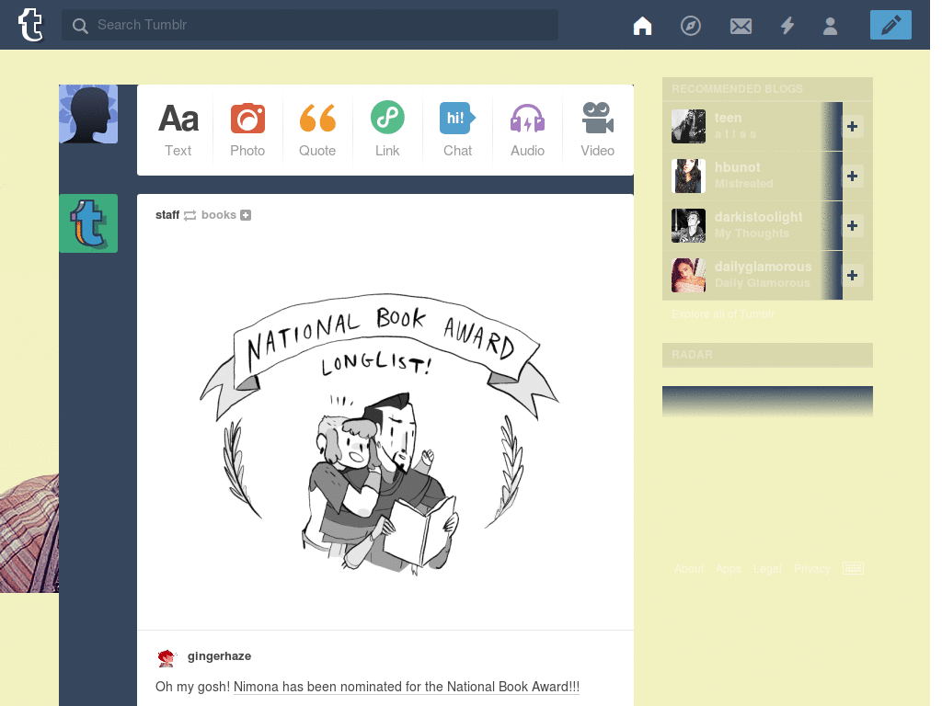Follow the teen blog
This screenshot has width=942, height=706.
pos(852,127)
